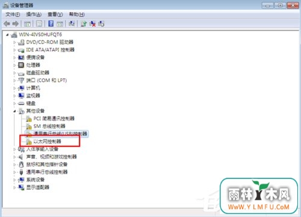Select the 通用串行总线控制器 category row

point(43,172)
